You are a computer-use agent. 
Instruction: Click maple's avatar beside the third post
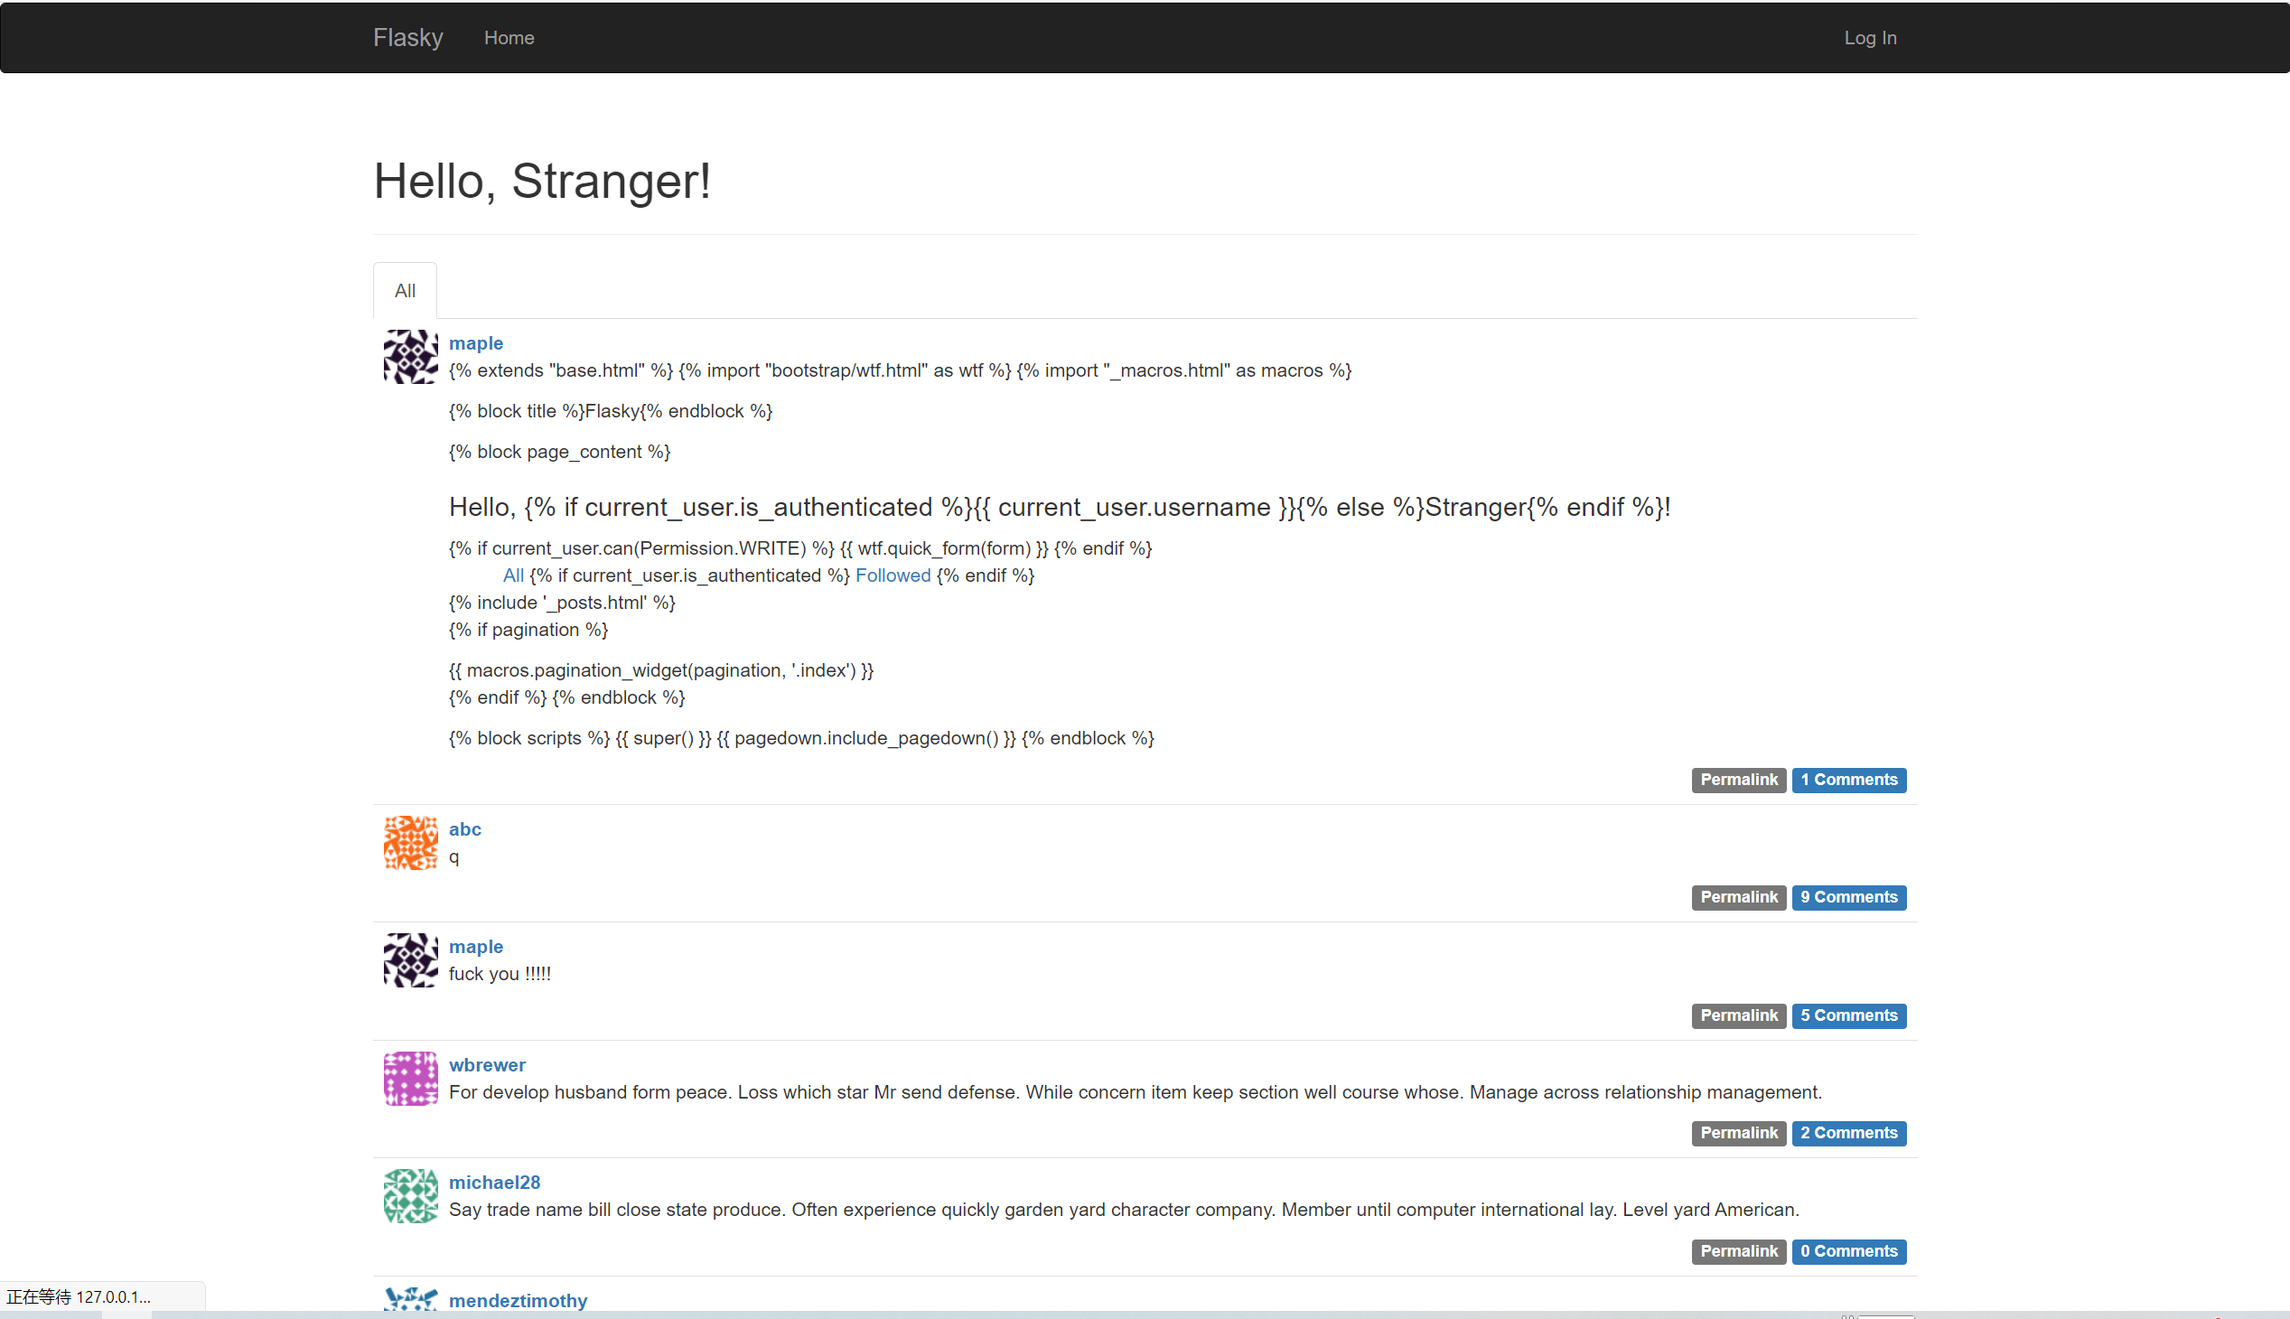tap(409, 959)
